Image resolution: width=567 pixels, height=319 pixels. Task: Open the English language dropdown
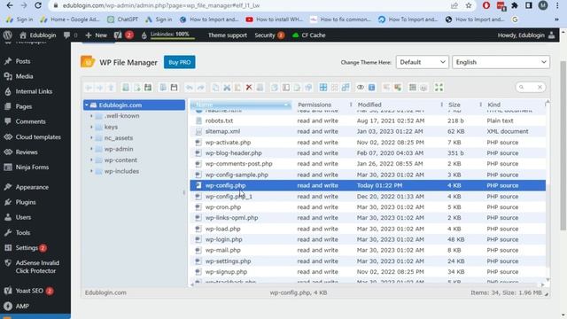tap(501, 62)
